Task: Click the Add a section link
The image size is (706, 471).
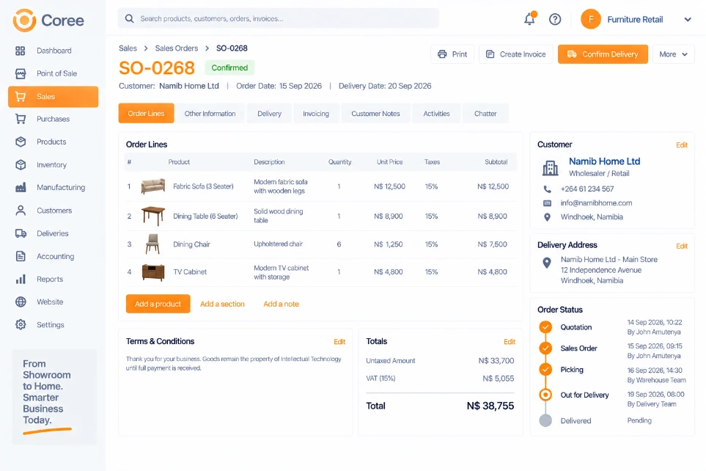Action: 222,304
